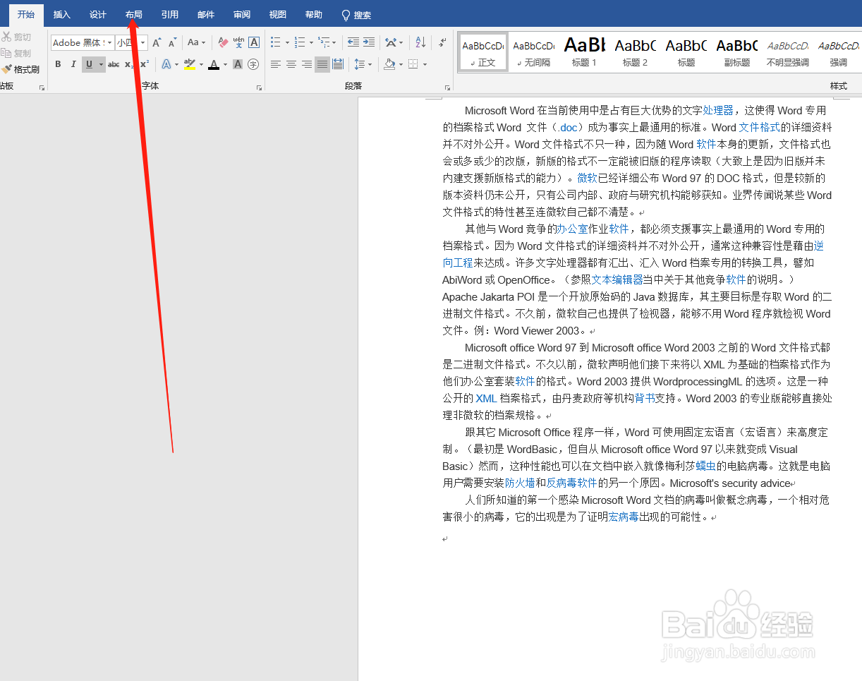Open the 引用 (References) tab
The image size is (862, 681).
[170, 15]
